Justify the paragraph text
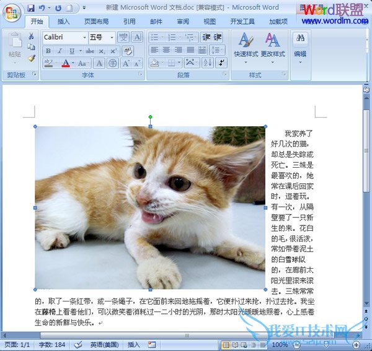Viewport: 372px width, 351px height. 190,50
